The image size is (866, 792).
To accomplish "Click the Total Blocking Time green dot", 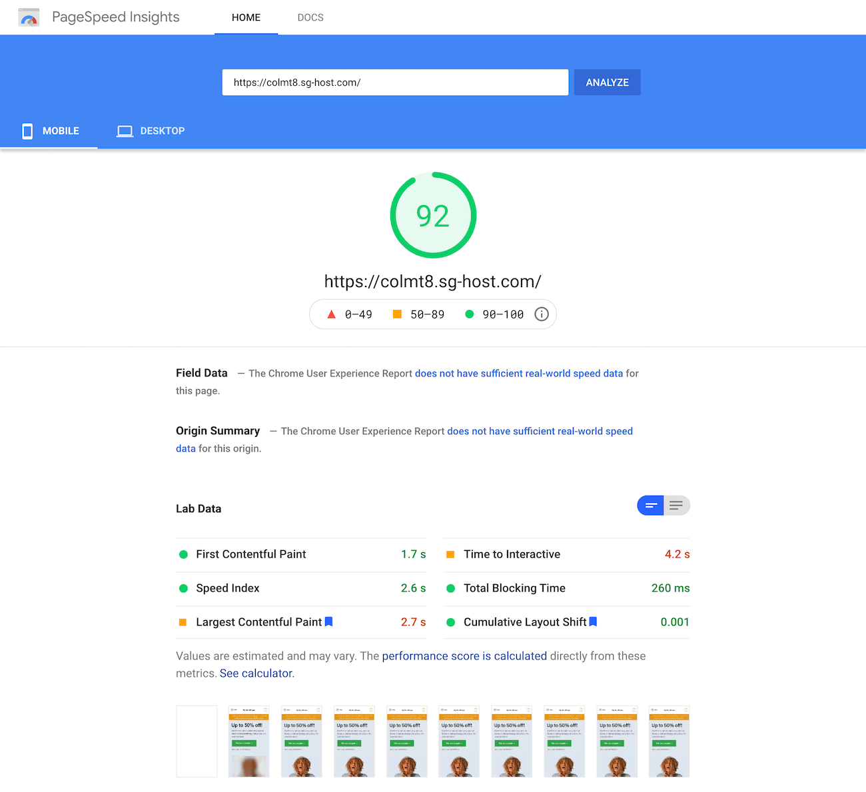I will (x=450, y=588).
